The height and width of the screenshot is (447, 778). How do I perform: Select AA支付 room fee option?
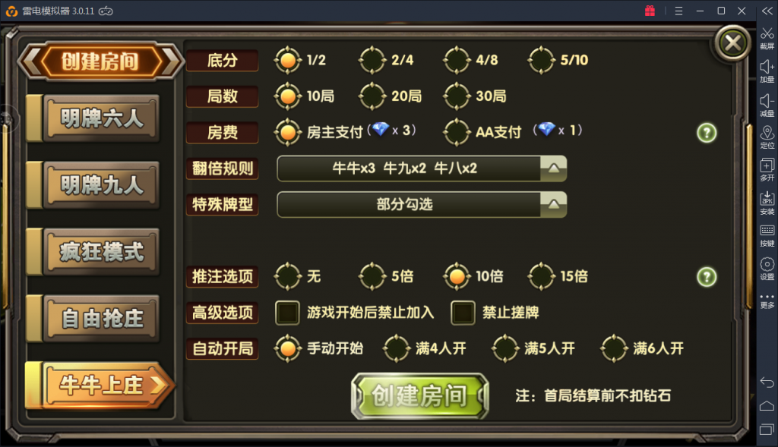(457, 132)
